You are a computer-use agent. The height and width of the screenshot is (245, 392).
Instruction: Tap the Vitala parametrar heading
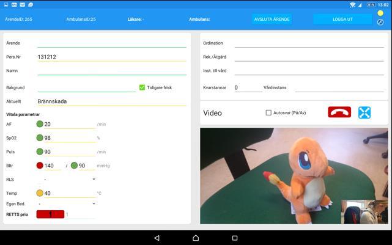click(23, 114)
